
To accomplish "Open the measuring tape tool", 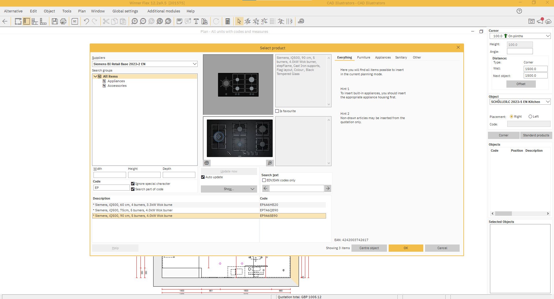I will [301, 21].
